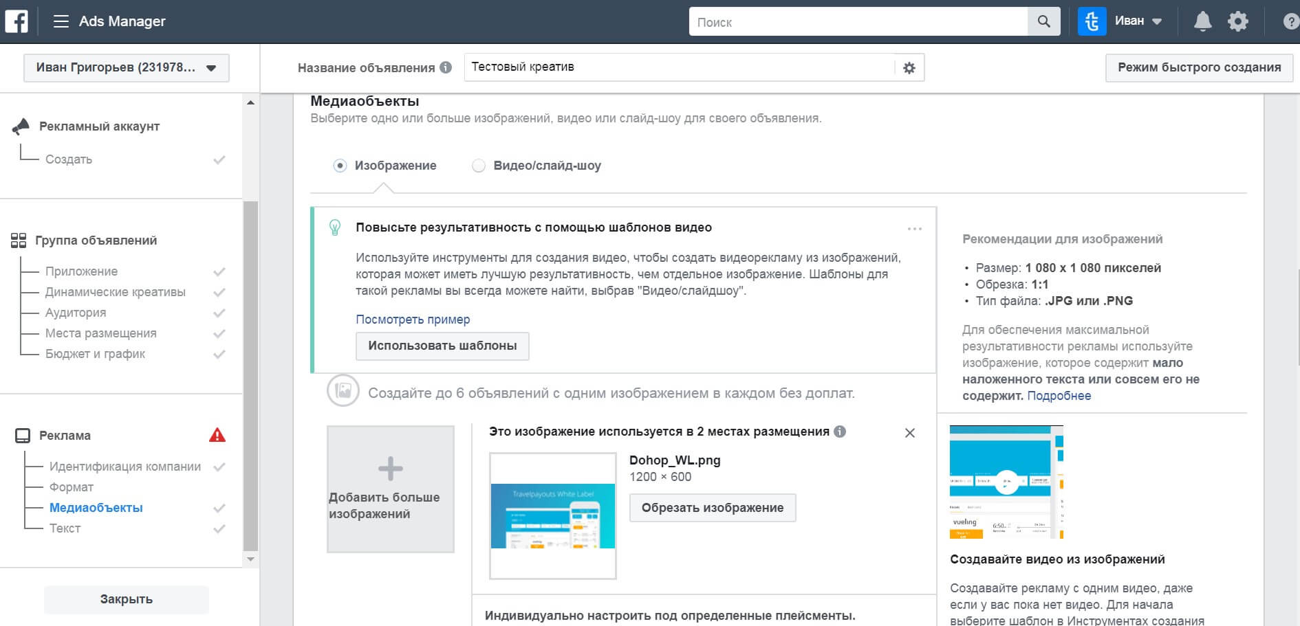Image resolution: width=1300 pixels, height=626 pixels.
Task: Click the help question mark icon
Action: click(x=1291, y=21)
